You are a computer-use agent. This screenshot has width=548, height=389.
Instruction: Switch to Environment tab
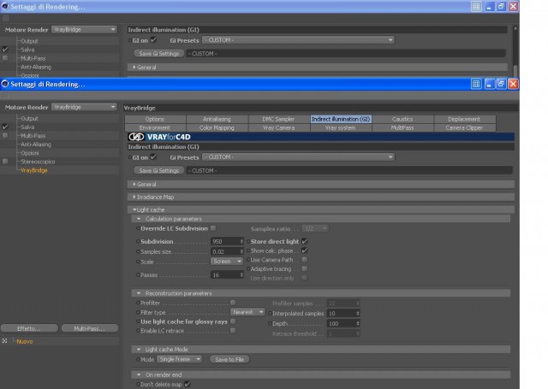pyautogui.click(x=155, y=127)
